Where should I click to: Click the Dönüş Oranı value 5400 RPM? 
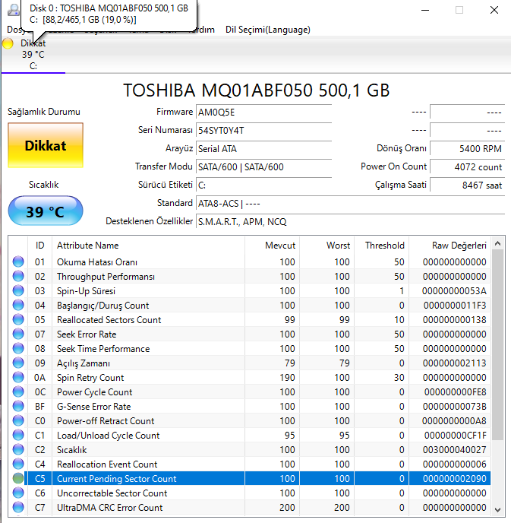pos(468,149)
